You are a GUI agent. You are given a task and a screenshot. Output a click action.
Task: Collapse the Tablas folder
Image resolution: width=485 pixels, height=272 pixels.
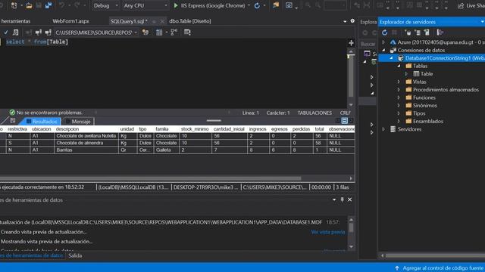coord(399,66)
